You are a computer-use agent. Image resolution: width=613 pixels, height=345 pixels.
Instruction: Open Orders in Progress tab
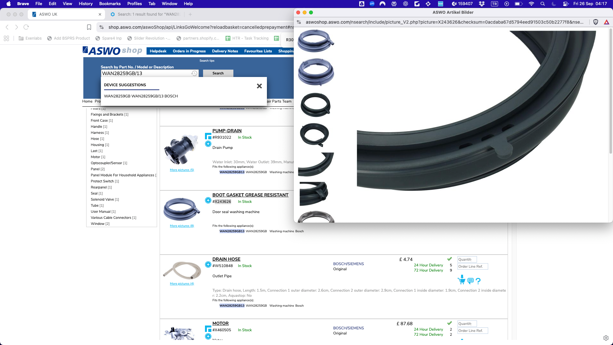click(x=189, y=51)
